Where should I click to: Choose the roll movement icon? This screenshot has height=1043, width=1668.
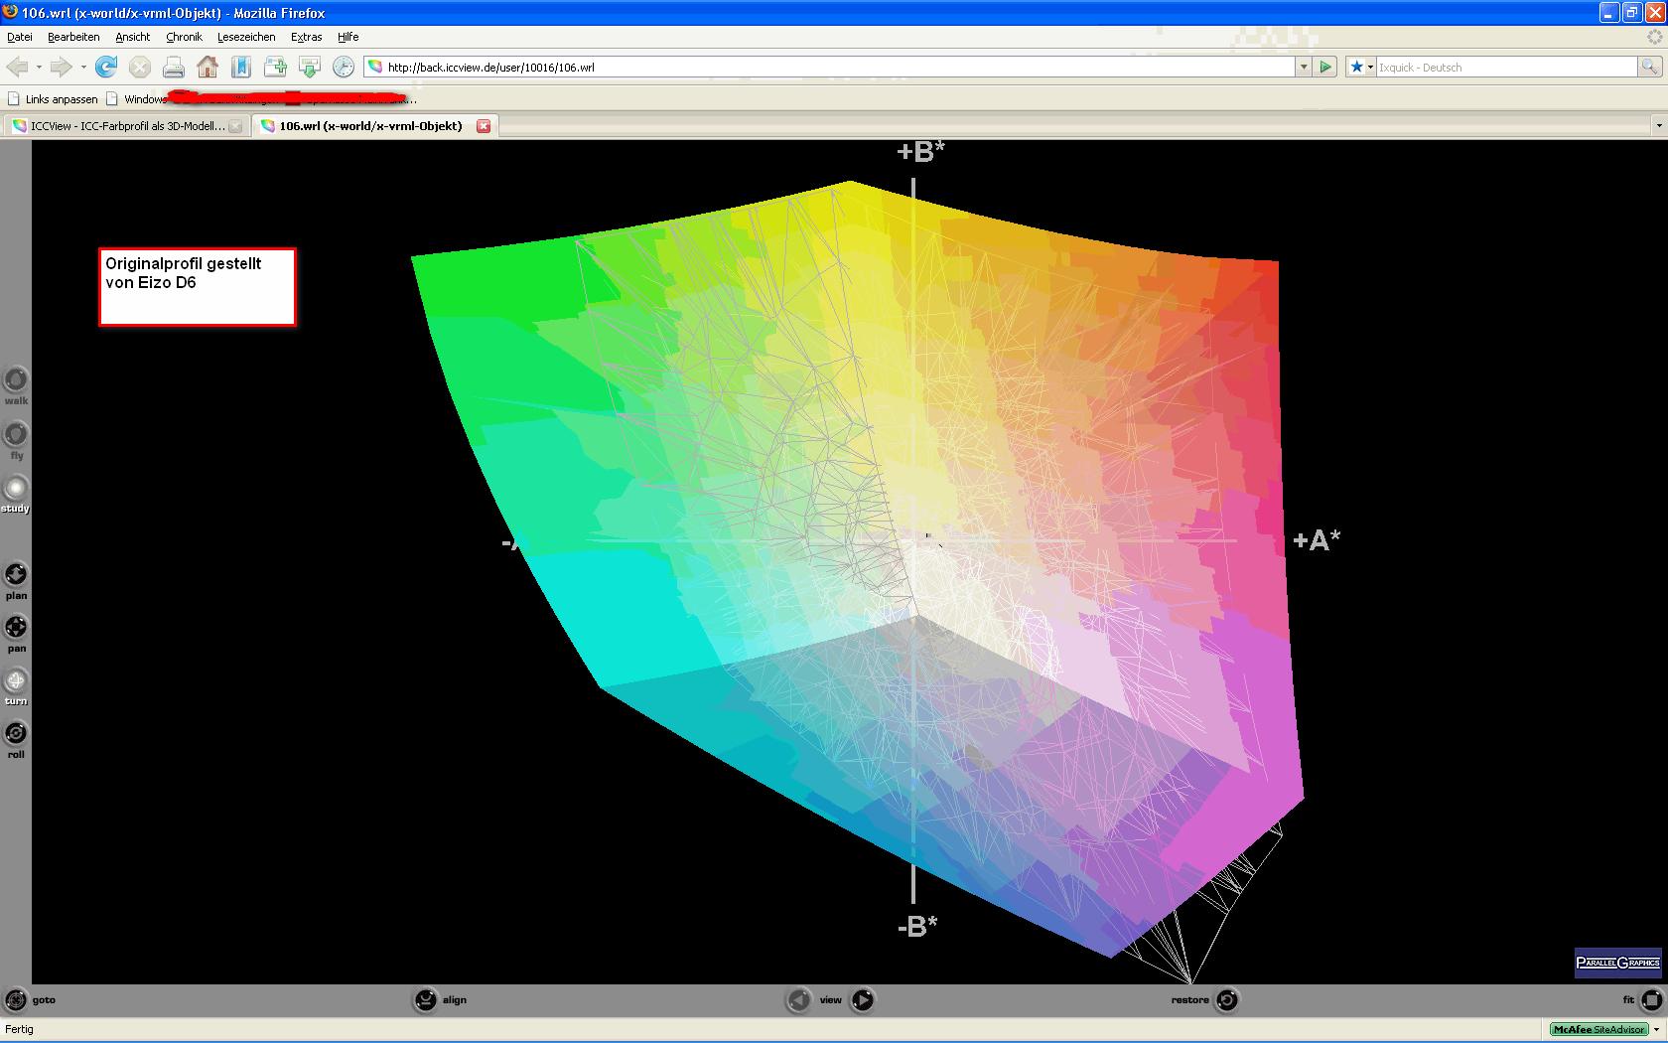coord(16,733)
